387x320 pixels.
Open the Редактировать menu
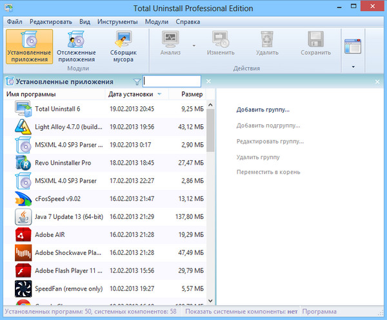pos(51,22)
